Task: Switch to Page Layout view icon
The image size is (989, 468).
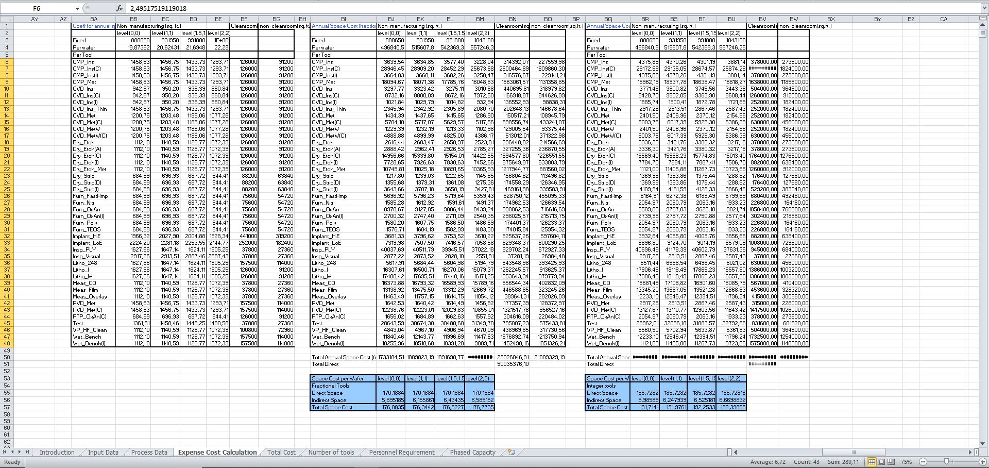Action: tap(881, 462)
